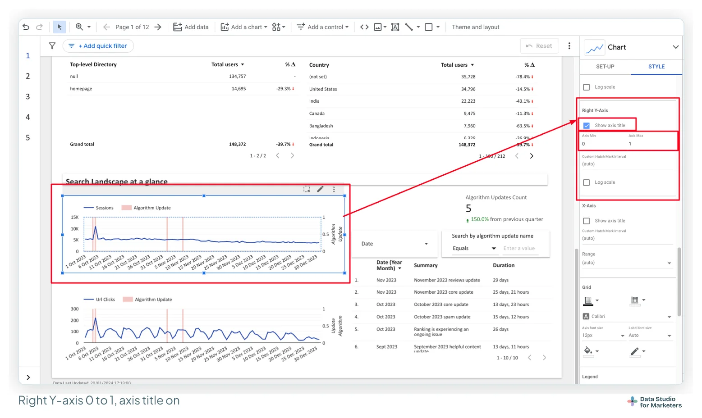The height and width of the screenshot is (418, 702).
Task: Insert text box icon
Action: tap(395, 27)
